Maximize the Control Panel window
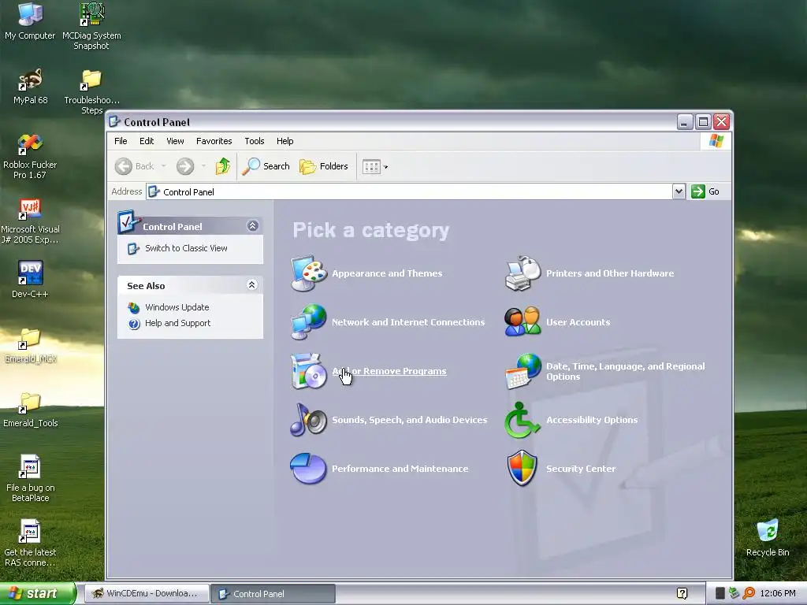807x605 pixels. click(x=703, y=122)
